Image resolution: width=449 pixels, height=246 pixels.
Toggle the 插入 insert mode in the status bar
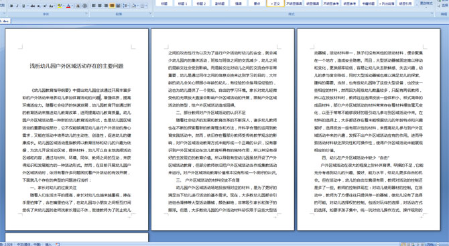(x=48, y=244)
